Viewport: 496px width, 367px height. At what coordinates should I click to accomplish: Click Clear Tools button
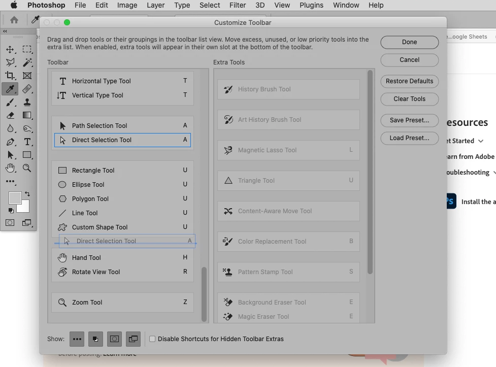click(x=409, y=98)
